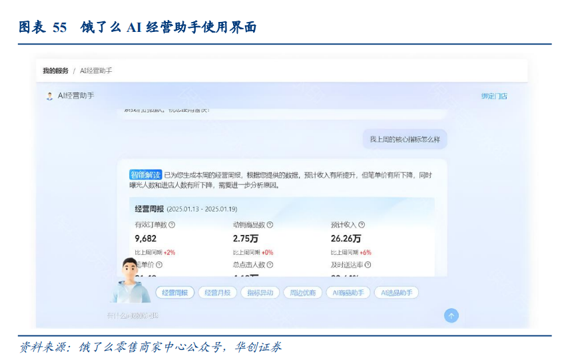Click the user message 我上周的核心指标怎么样

[405, 139]
